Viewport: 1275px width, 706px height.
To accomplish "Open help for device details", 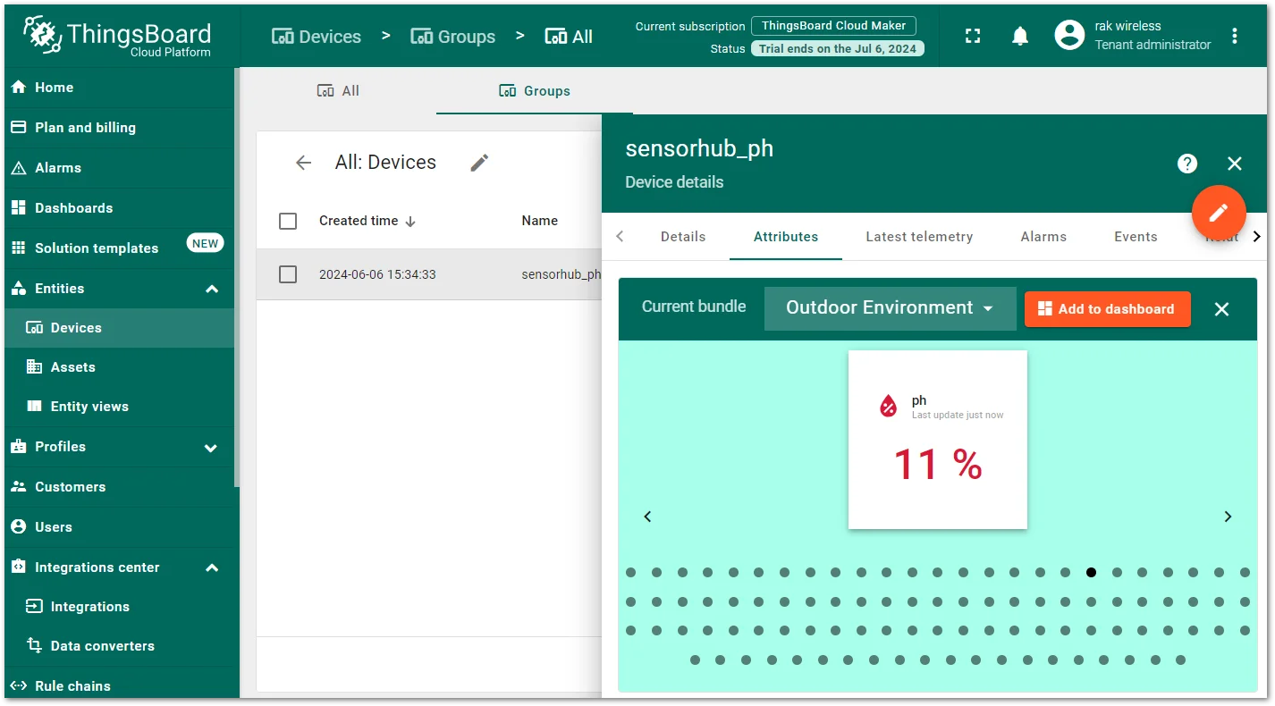I will [1187, 164].
